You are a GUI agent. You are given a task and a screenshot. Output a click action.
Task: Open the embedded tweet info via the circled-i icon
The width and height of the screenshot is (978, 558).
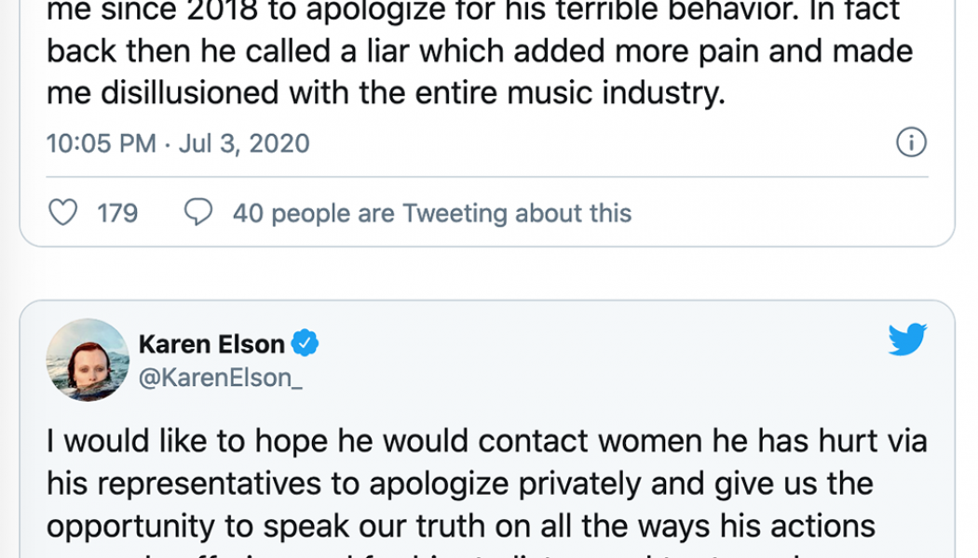point(912,142)
